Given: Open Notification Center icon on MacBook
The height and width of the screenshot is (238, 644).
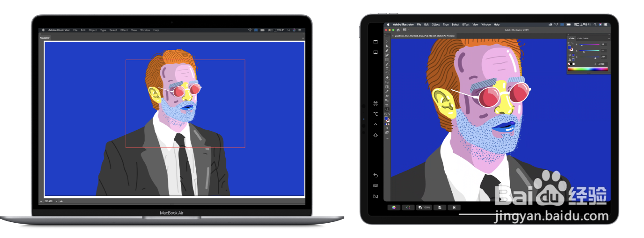Looking at the screenshot, I should tap(300, 30).
